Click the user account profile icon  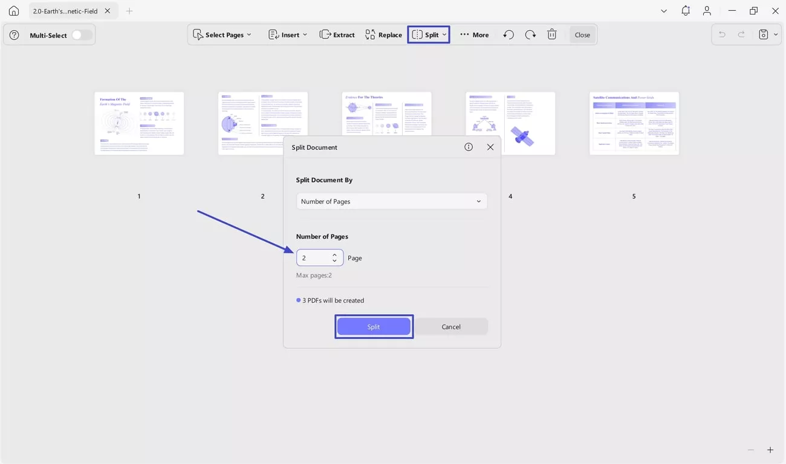point(707,11)
